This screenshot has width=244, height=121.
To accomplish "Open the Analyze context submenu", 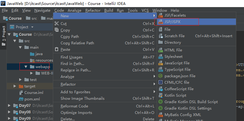I will pos(105,77).
